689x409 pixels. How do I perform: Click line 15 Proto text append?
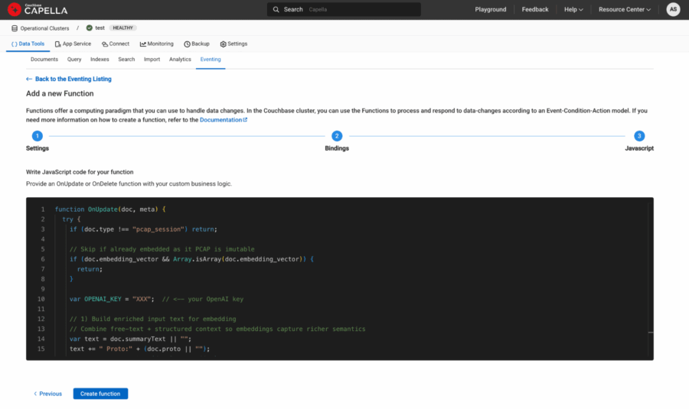point(140,349)
